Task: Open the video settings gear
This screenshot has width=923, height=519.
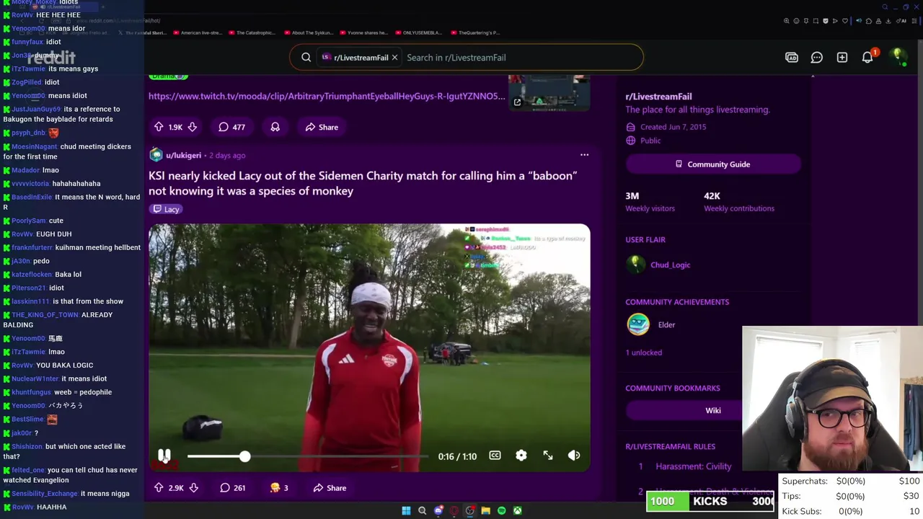Action: (x=521, y=456)
